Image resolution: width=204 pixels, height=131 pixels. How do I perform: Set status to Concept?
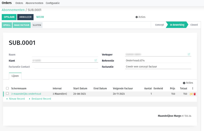tap(159, 25)
